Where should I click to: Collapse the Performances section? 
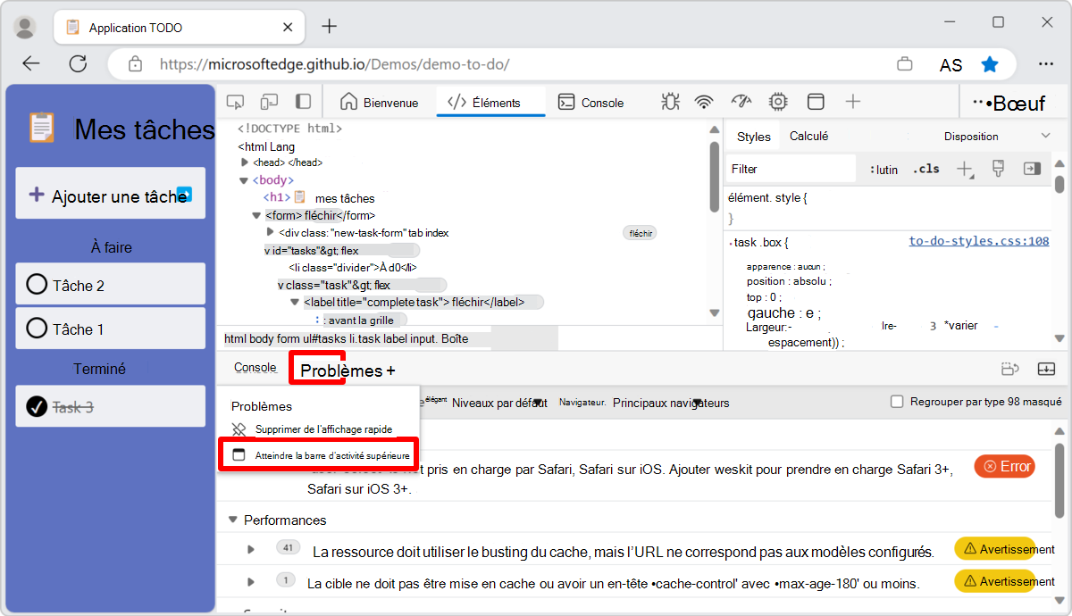[x=233, y=520]
